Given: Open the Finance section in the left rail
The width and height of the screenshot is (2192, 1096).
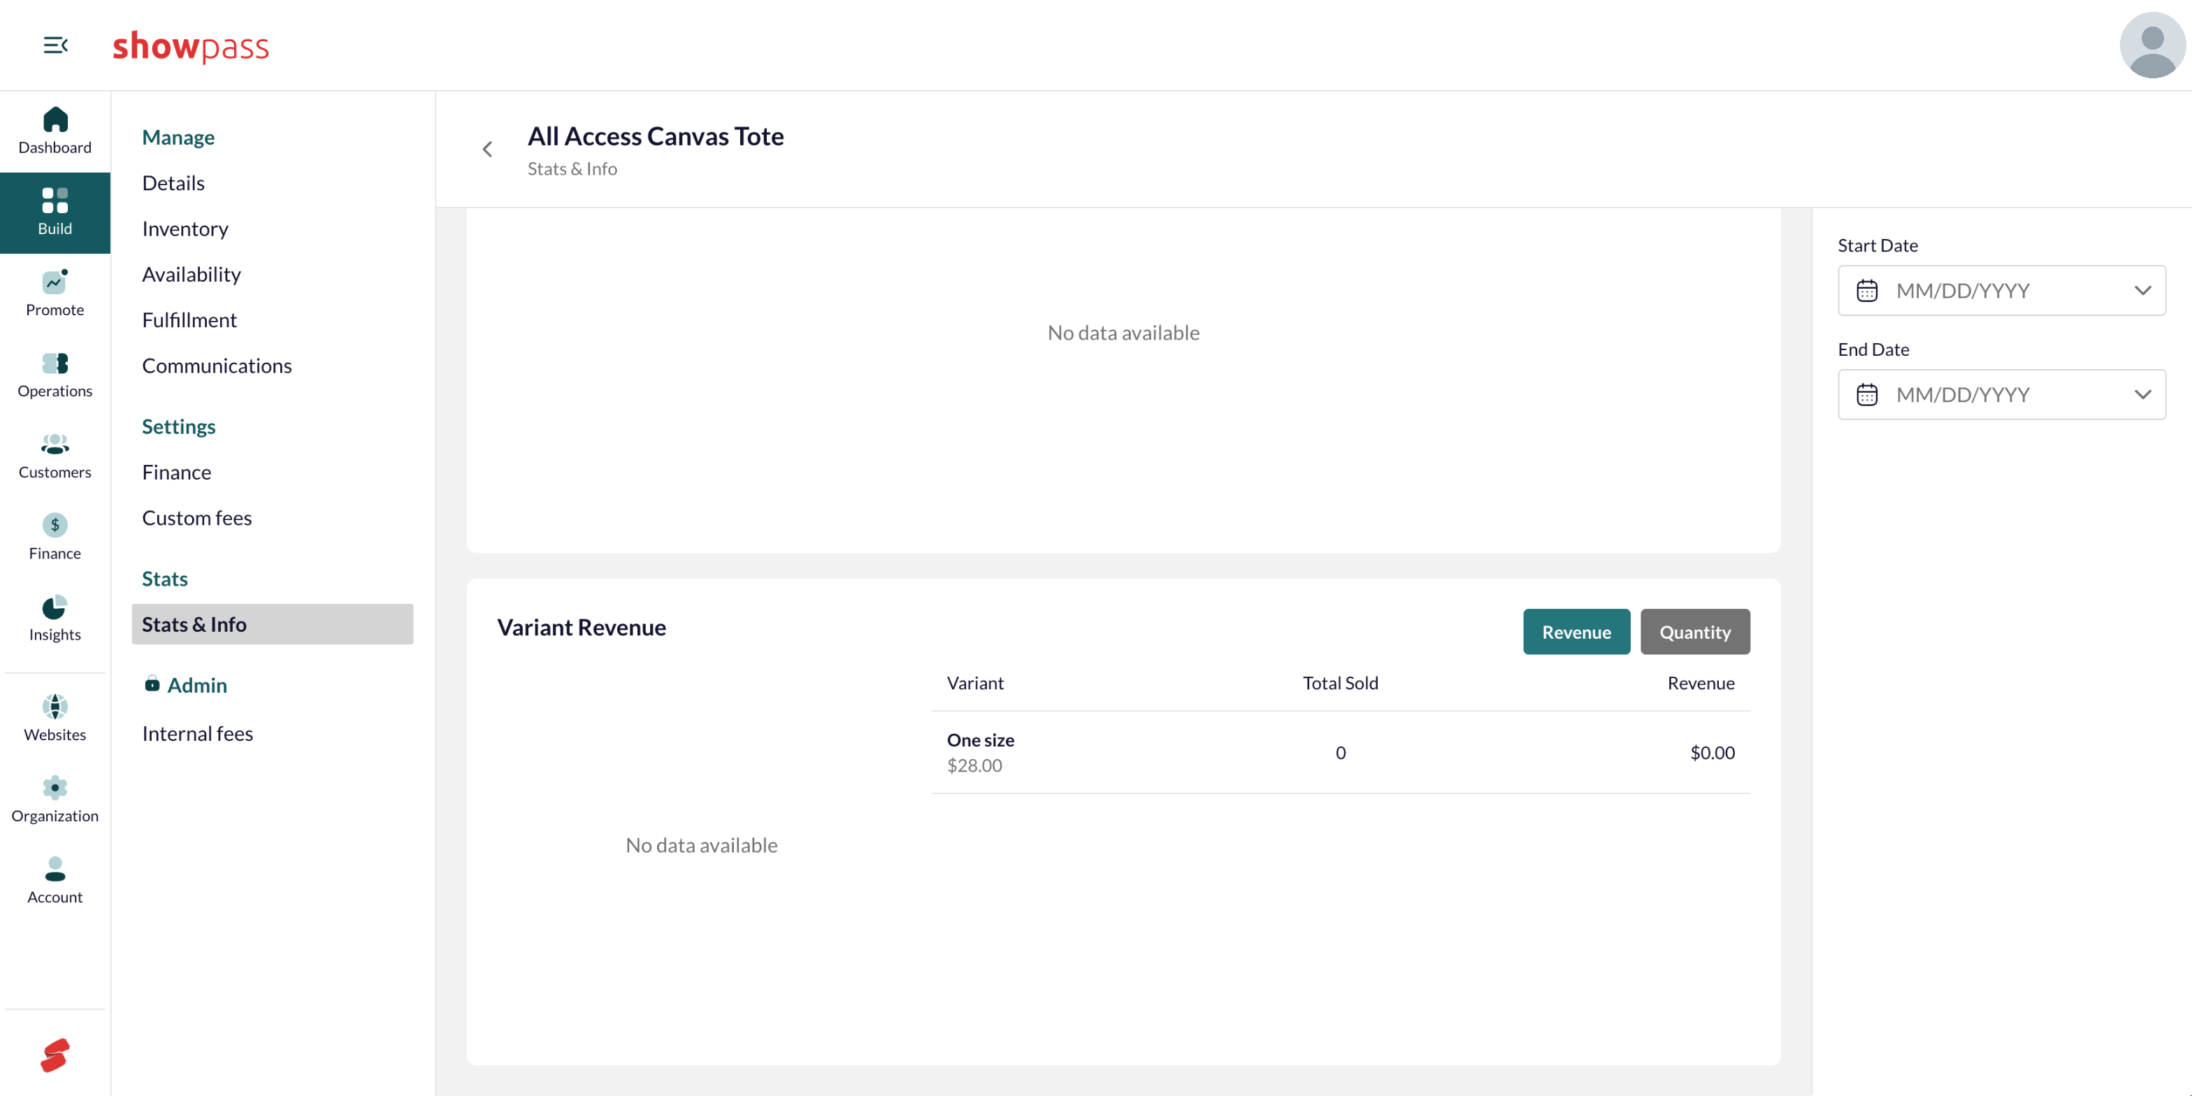Looking at the screenshot, I should tap(55, 537).
